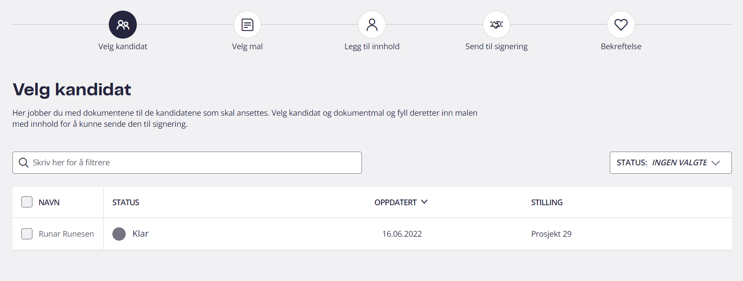Viewport: 743px width, 281px height.
Task: Open candidate Runar Runesen
Action: tap(66, 234)
